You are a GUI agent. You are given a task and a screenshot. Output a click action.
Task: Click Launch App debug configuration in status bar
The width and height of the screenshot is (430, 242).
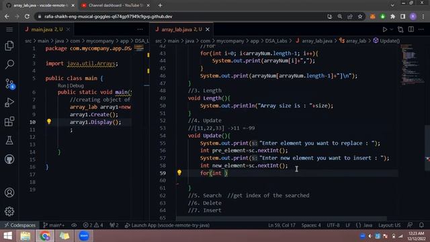[167, 225]
